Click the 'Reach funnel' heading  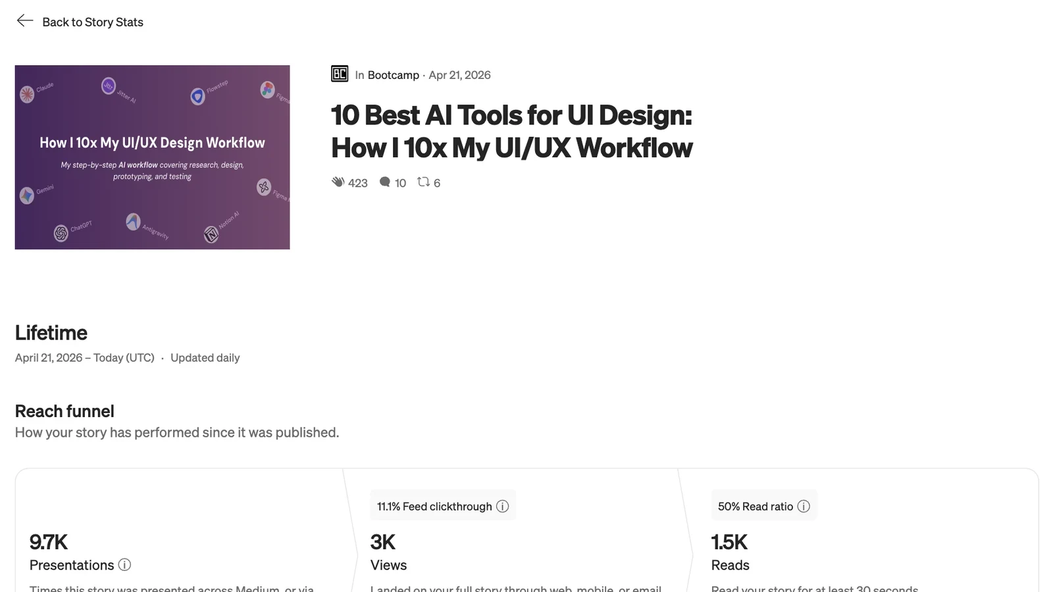click(64, 411)
